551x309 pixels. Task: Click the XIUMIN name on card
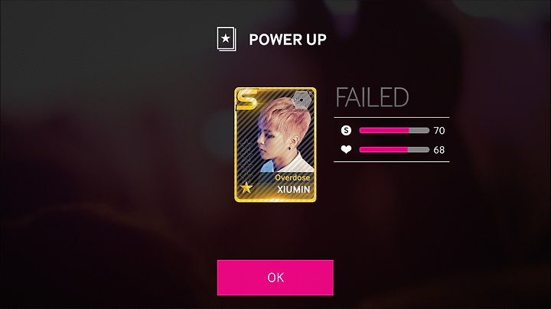(x=293, y=190)
